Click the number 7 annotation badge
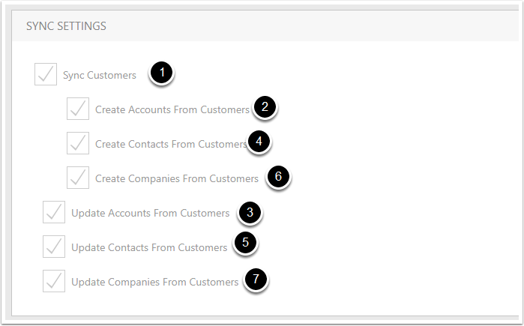Screen dimensions: 524x326 [x=256, y=279]
